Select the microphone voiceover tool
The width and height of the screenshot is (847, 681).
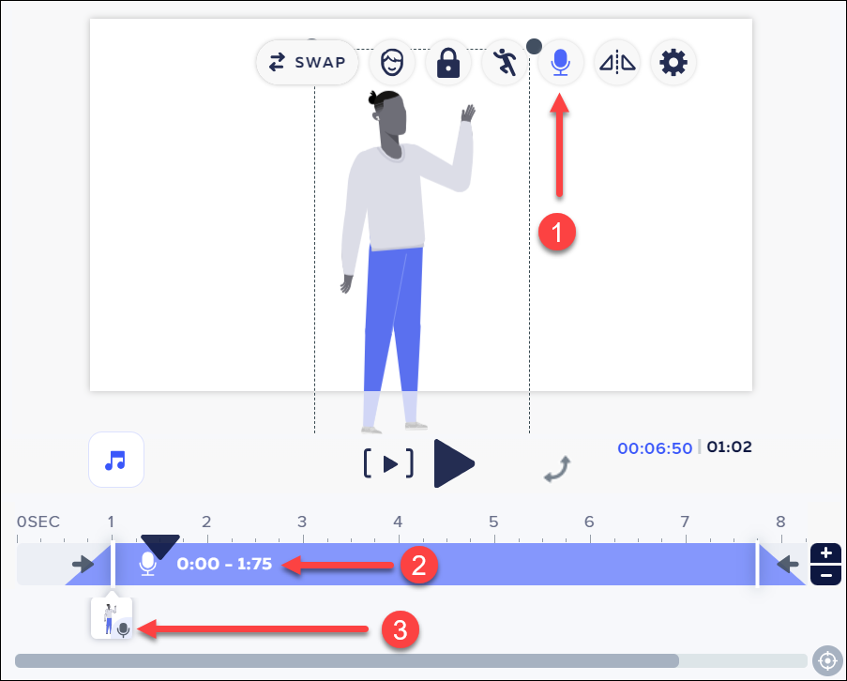point(560,62)
